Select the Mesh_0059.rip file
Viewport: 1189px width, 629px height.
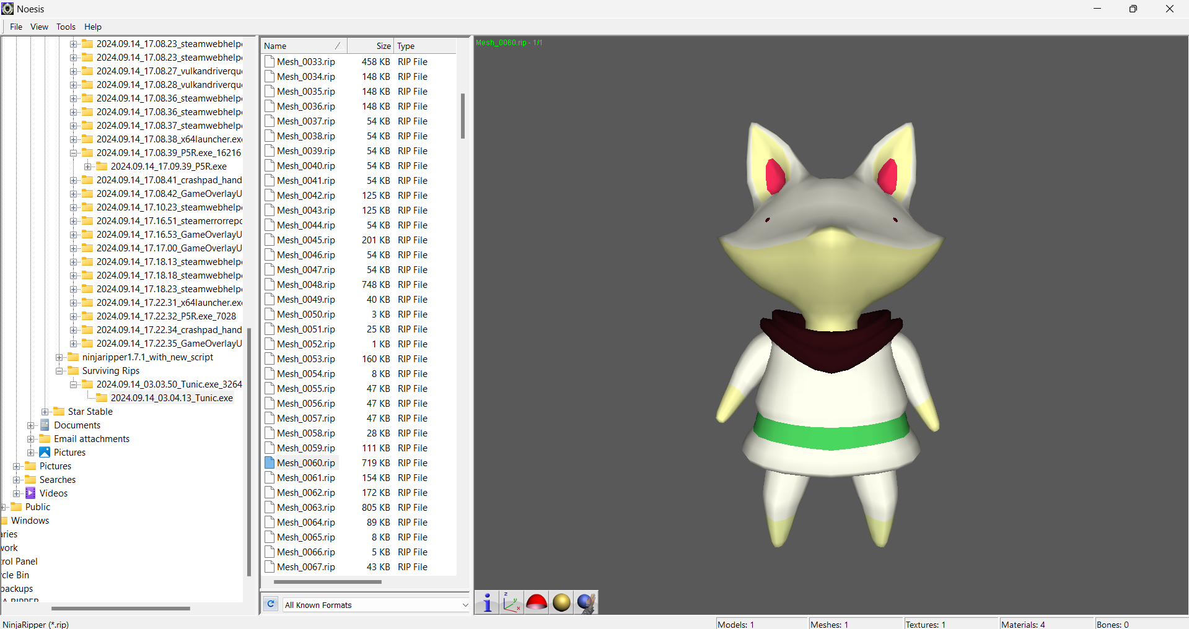(x=305, y=448)
